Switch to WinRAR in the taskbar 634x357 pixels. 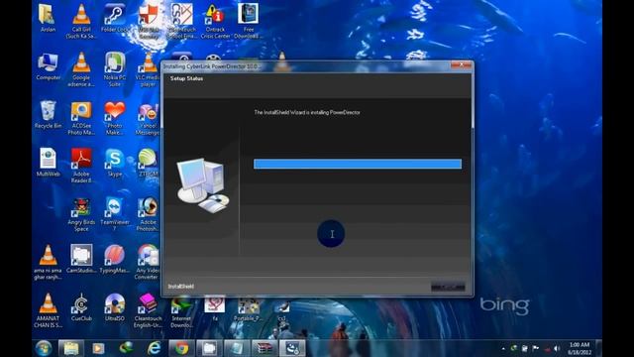264,348
